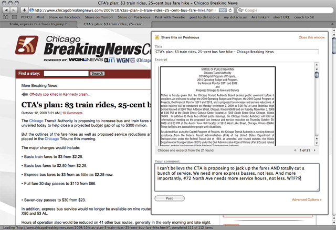Show next excerpt with right arrow
Screen dimensions: 336x230
point(314,151)
